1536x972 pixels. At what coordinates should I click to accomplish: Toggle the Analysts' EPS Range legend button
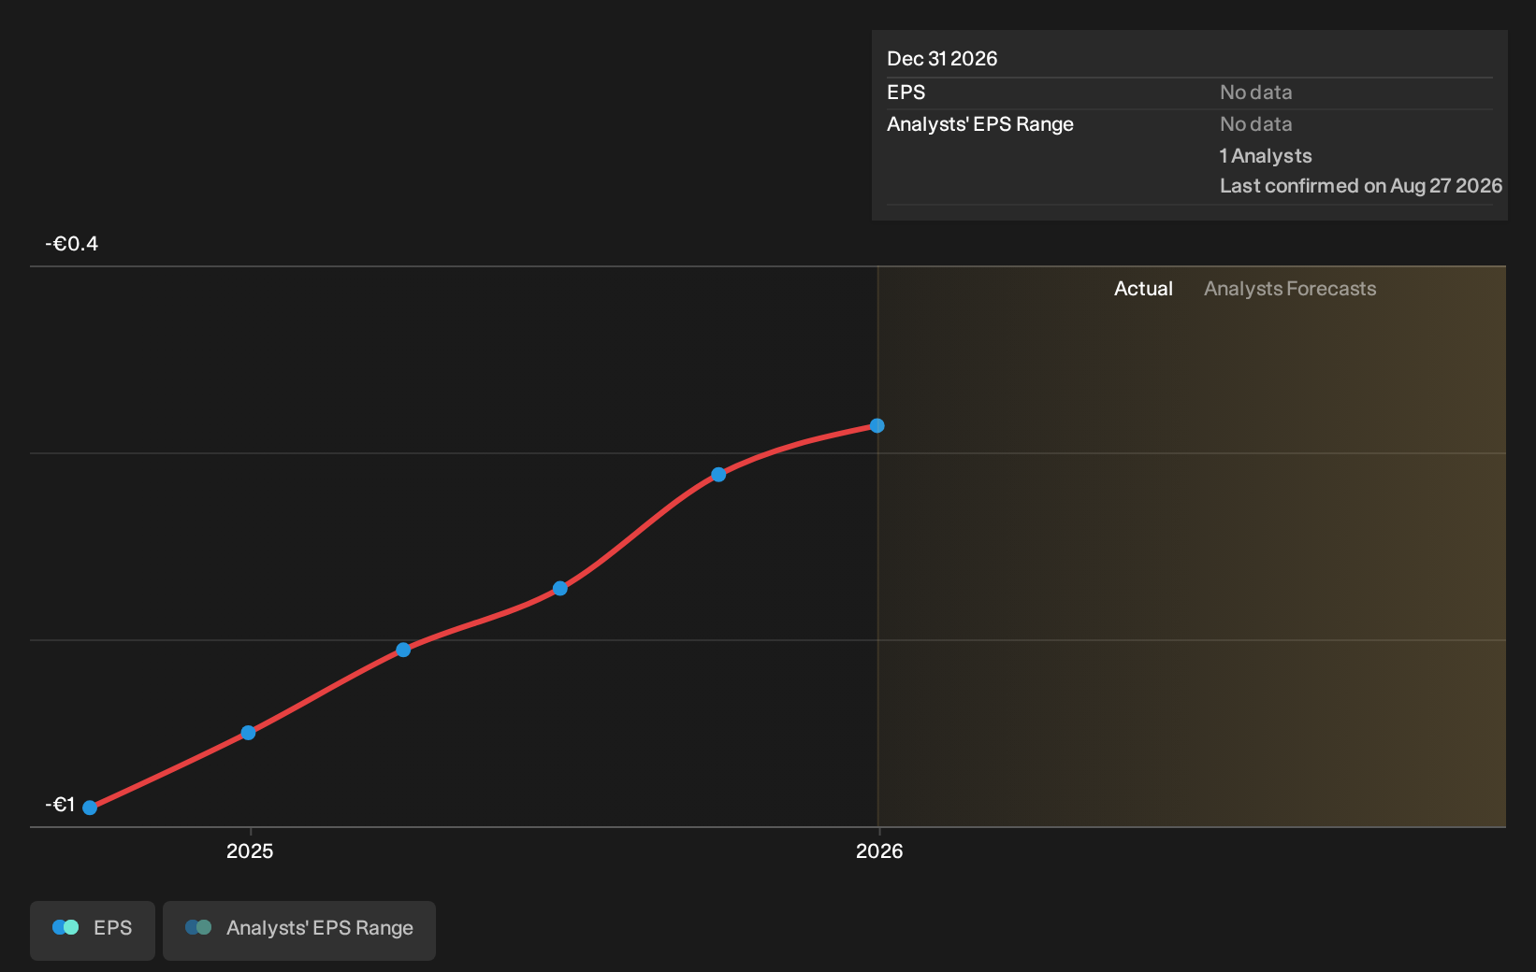tap(299, 930)
